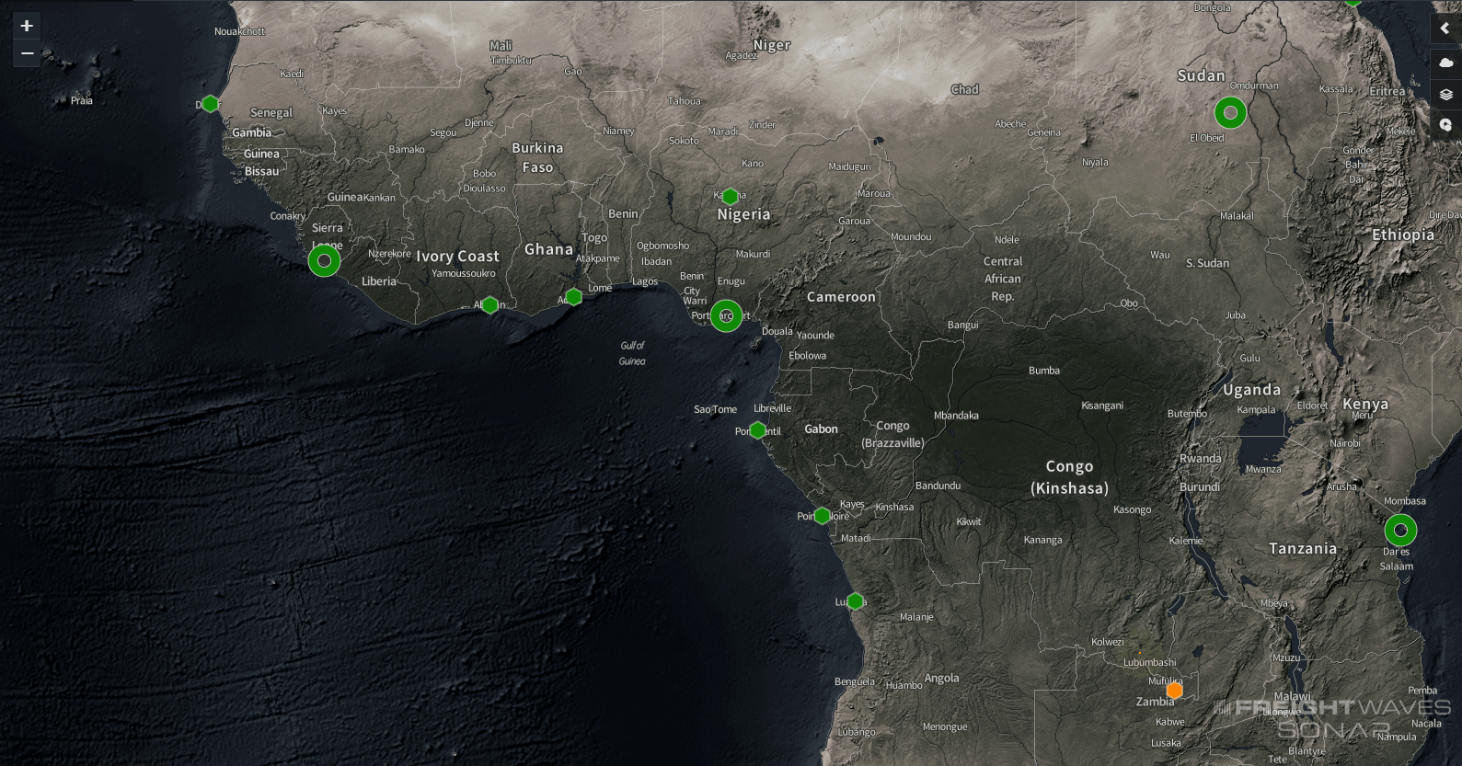
Task: Select the orange hexagon marker in Zambia
Action: pos(1174,691)
